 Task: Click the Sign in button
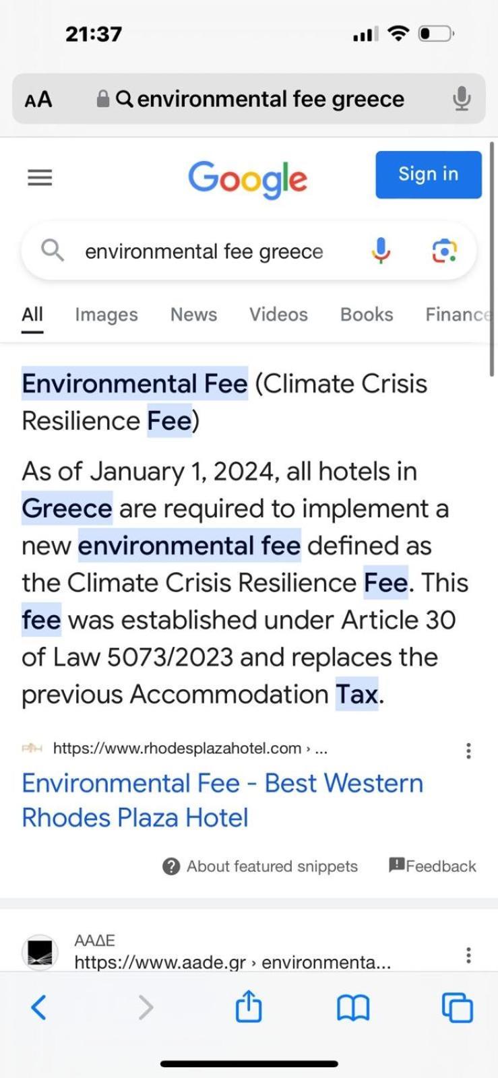[429, 175]
